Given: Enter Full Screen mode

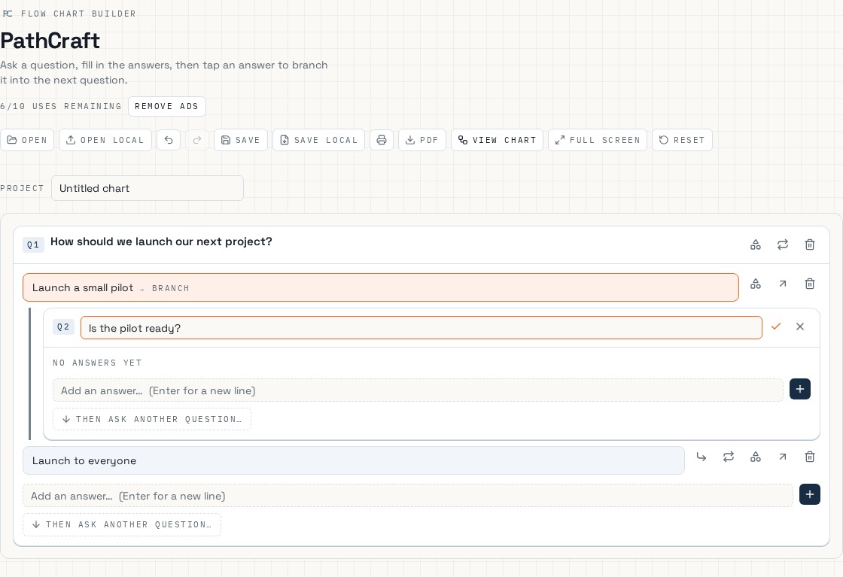Looking at the screenshot, I should (x=598, y=140).
